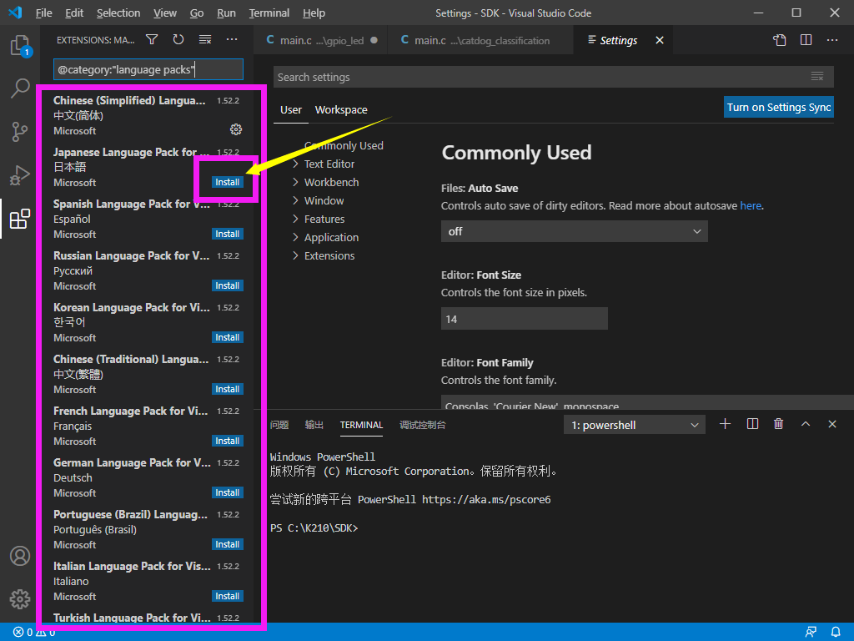Image resolution: width=854 pixels, height=641 pixels.
Task: Click the extensions search box
Action: [148, 69]
